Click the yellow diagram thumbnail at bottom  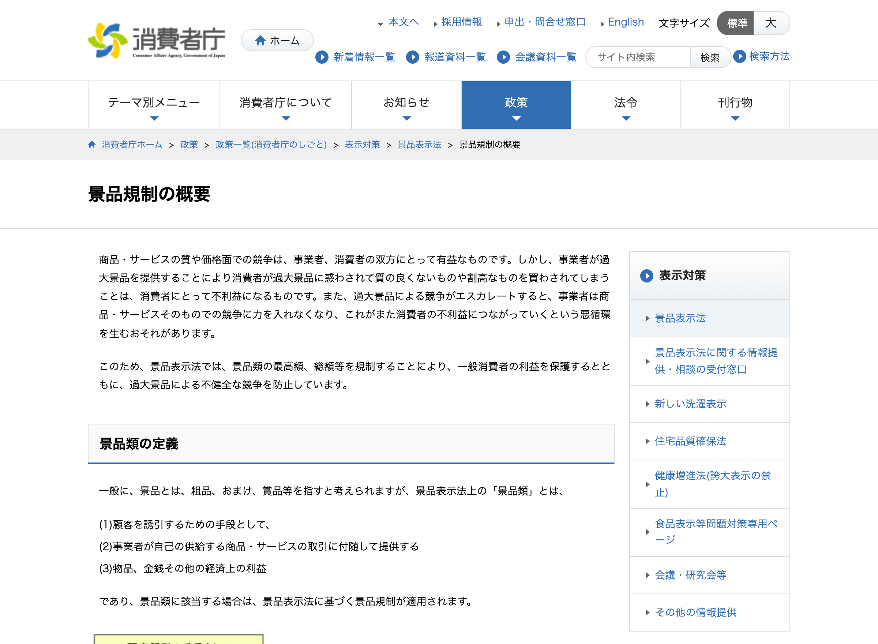(x=179, y=639)
